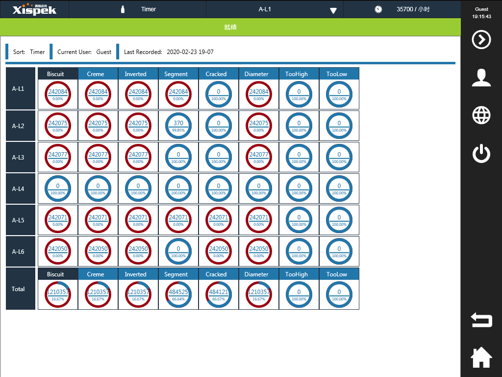Image resolution: width=502 pixels, height=377 pixels.
Task: Click Total Segment gauge 484525
Action: tap(178, 295)
